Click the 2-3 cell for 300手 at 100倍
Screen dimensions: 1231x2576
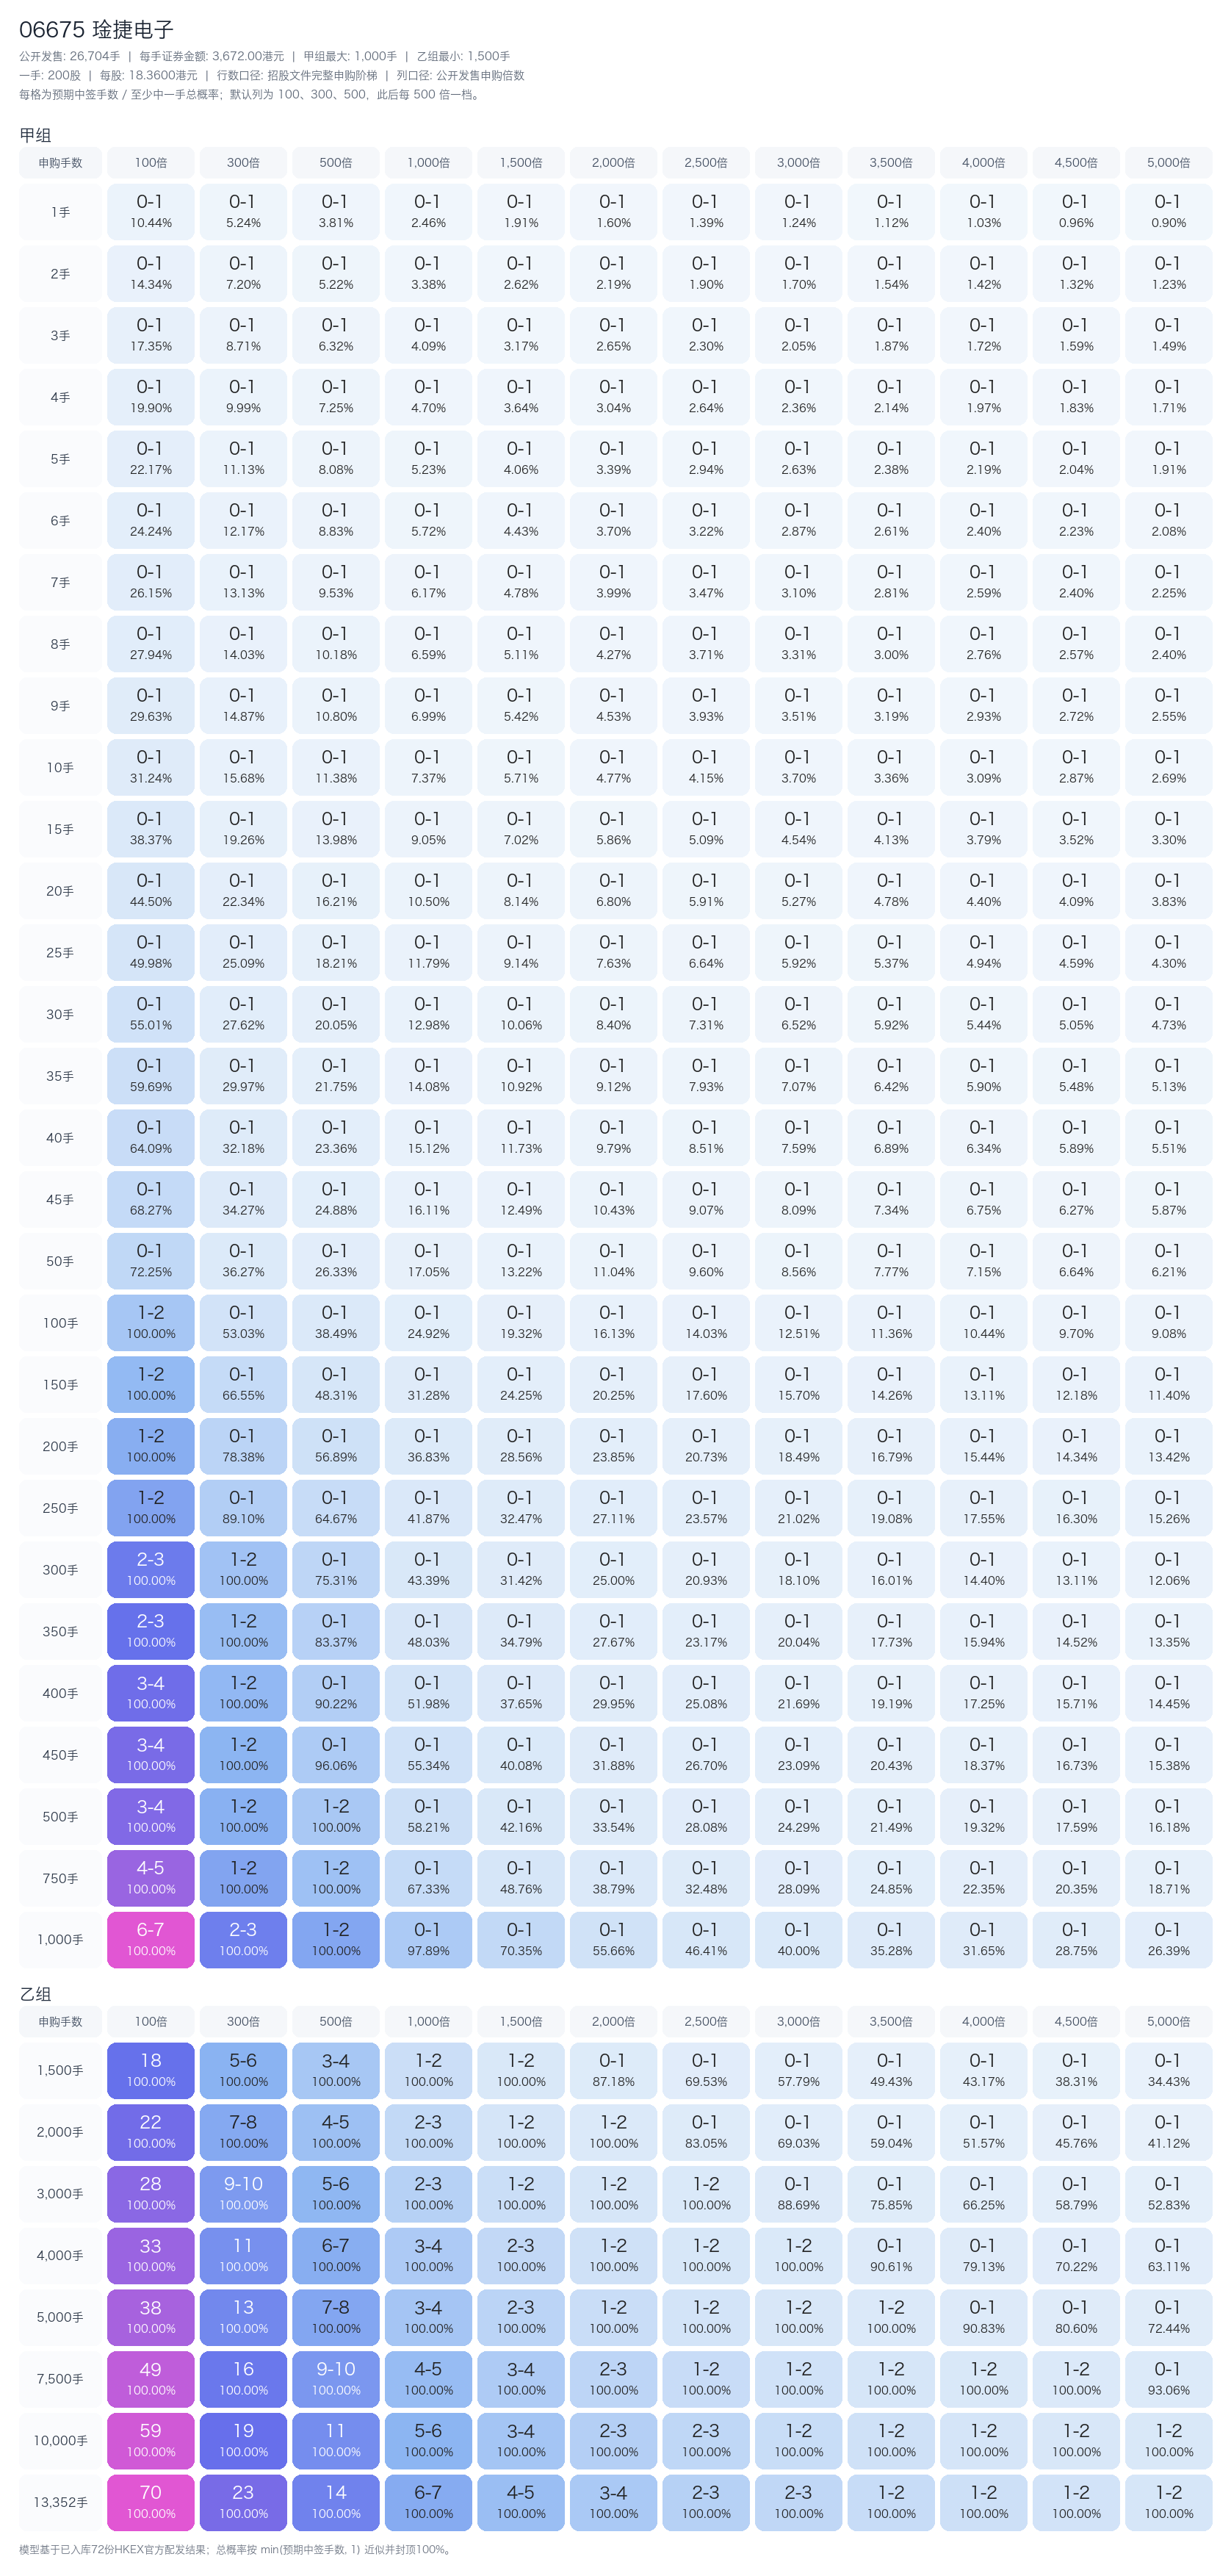pos(151,1569)
